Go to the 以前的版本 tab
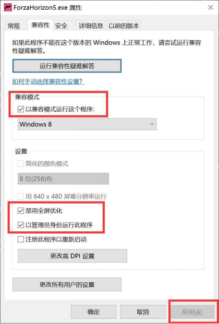The width and height of the screenshot is (219, 324). (123, 26)
